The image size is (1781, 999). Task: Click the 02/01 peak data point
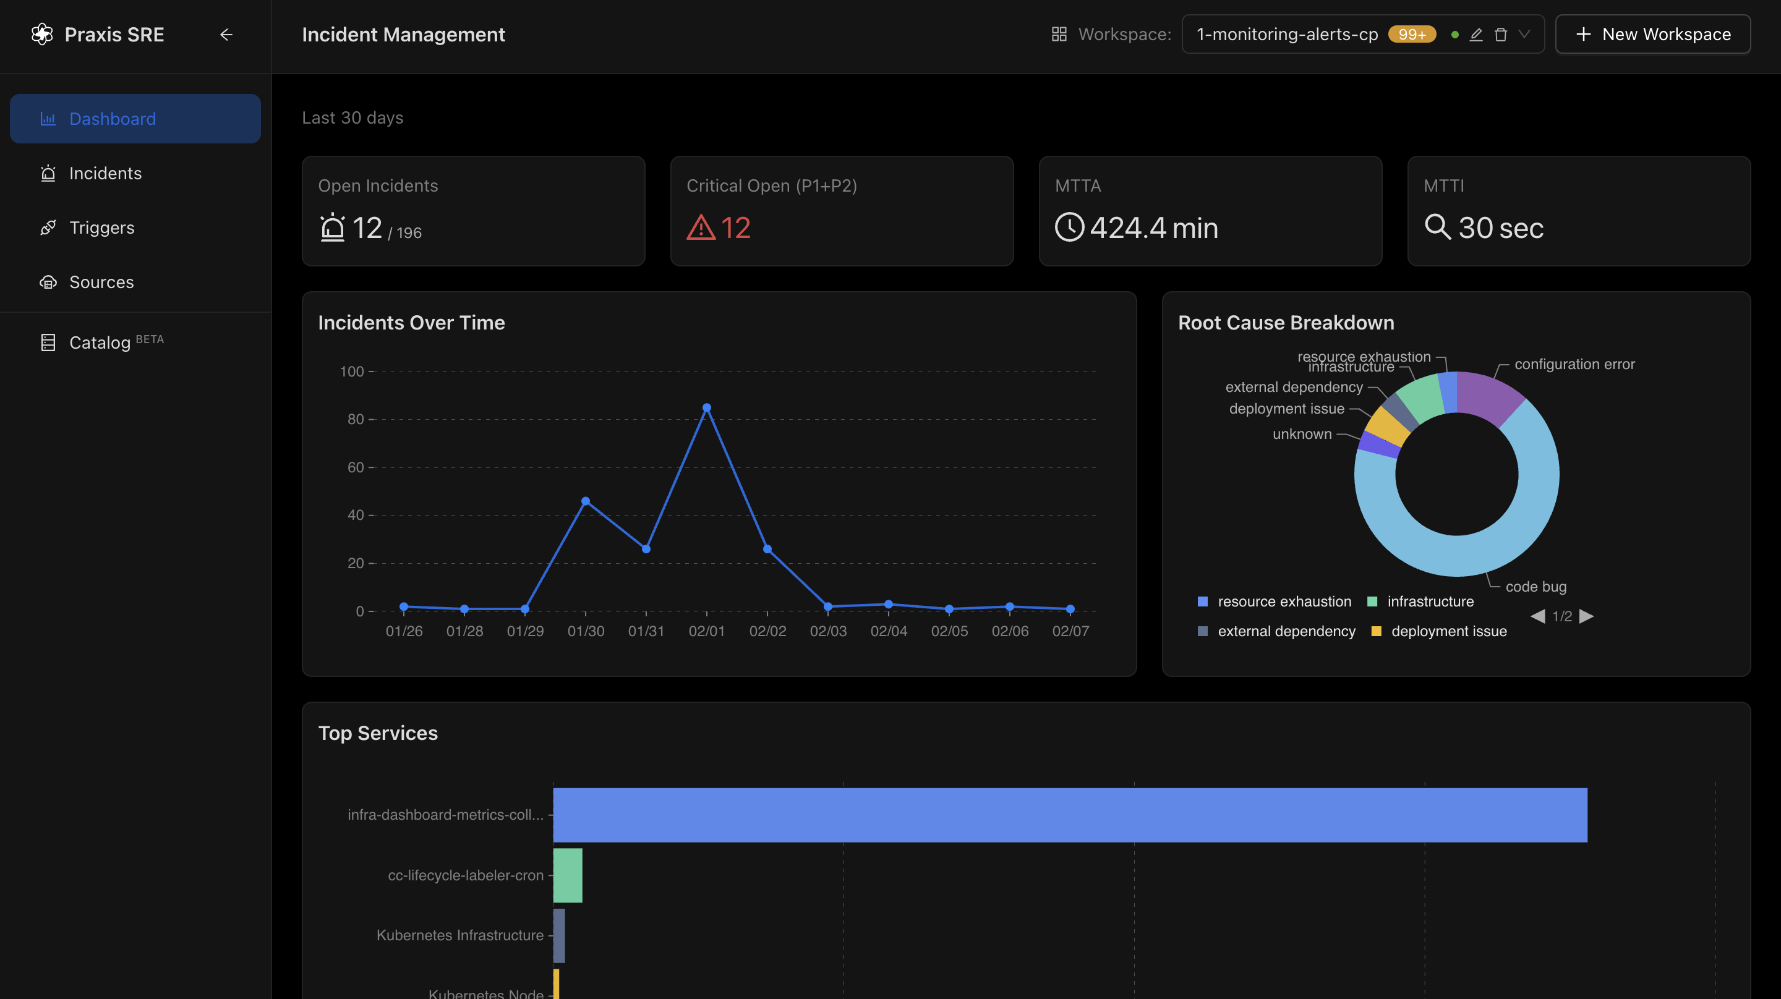point(707,408)
